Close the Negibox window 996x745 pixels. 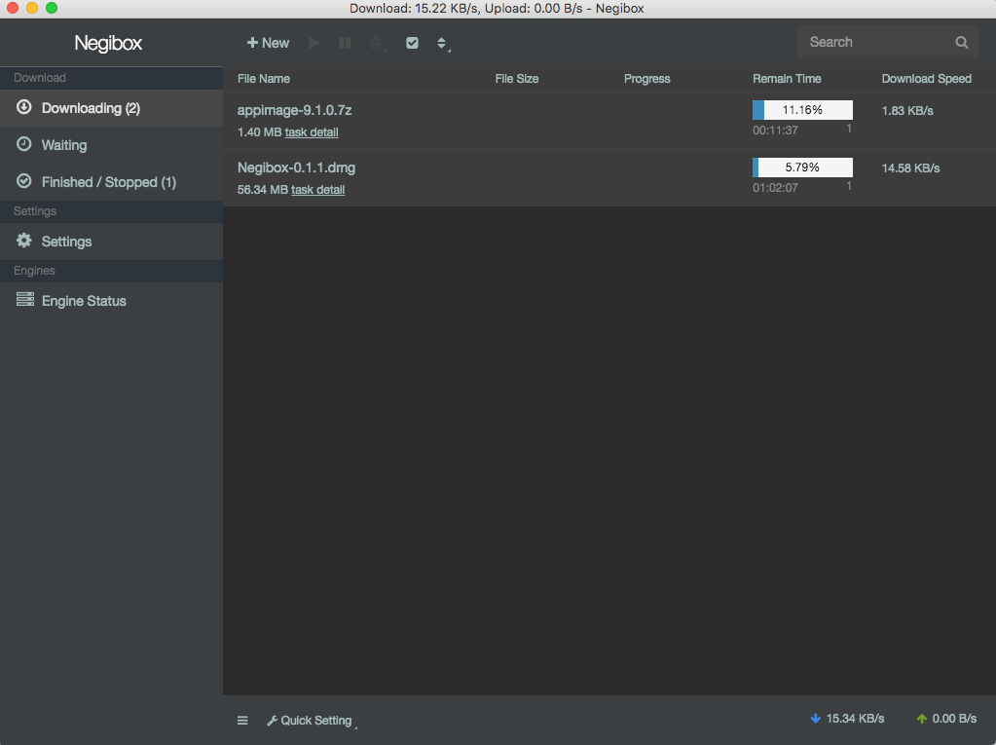[12, 8]
